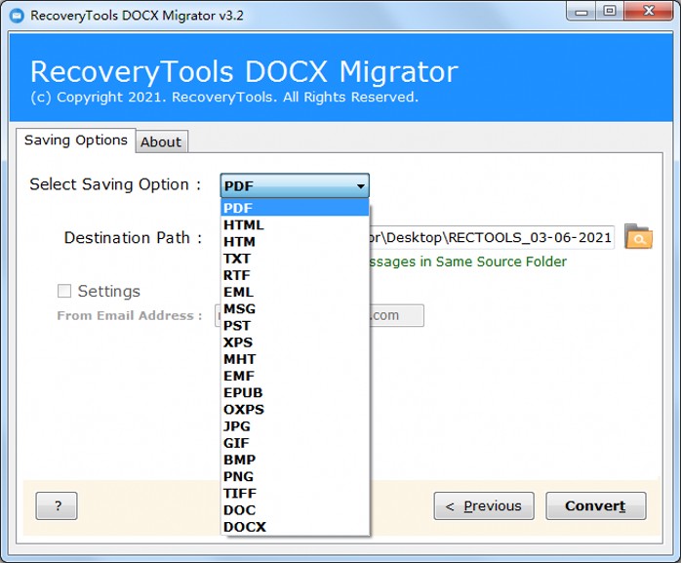
Task: Click the Convert button
Action: click(x=595, y=505)
